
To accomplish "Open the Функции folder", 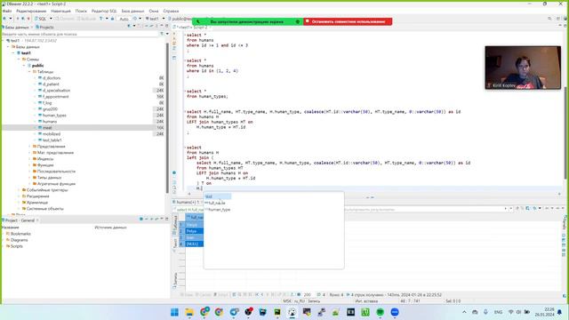I will click(45, 165).
